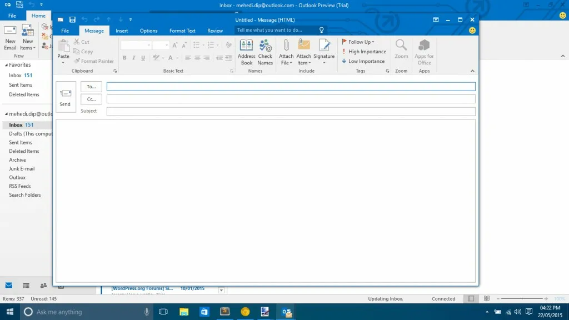
Task: Toggle Low Importance for the message
Action: 363,61
